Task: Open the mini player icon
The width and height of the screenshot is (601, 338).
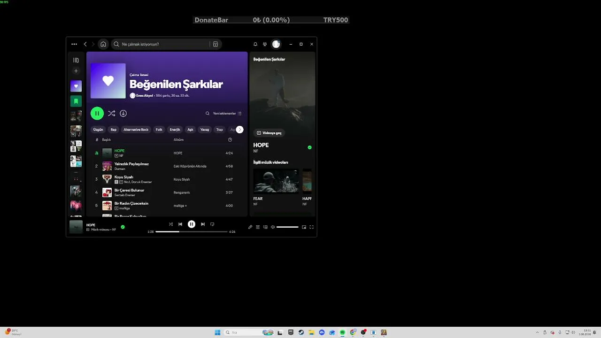Action: tap(304, 227)
